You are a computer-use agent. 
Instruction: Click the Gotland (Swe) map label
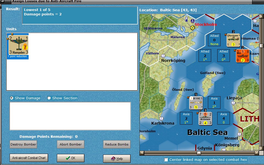click(213, 73)
